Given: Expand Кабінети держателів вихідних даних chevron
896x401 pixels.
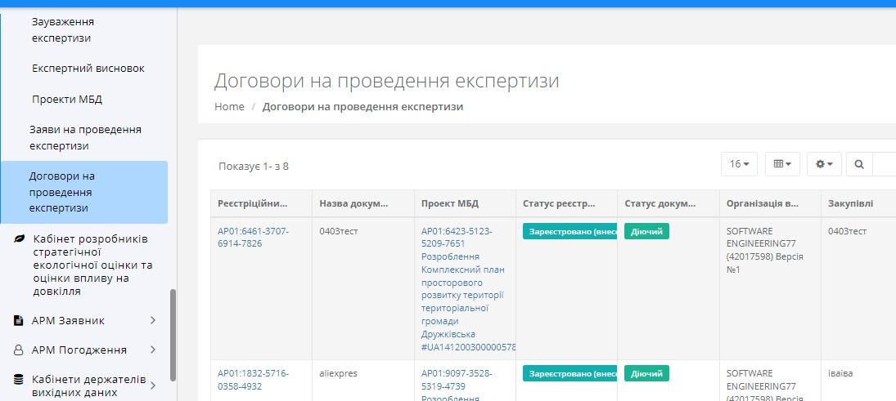Looking at the screenshot, I should click(152, 385).
